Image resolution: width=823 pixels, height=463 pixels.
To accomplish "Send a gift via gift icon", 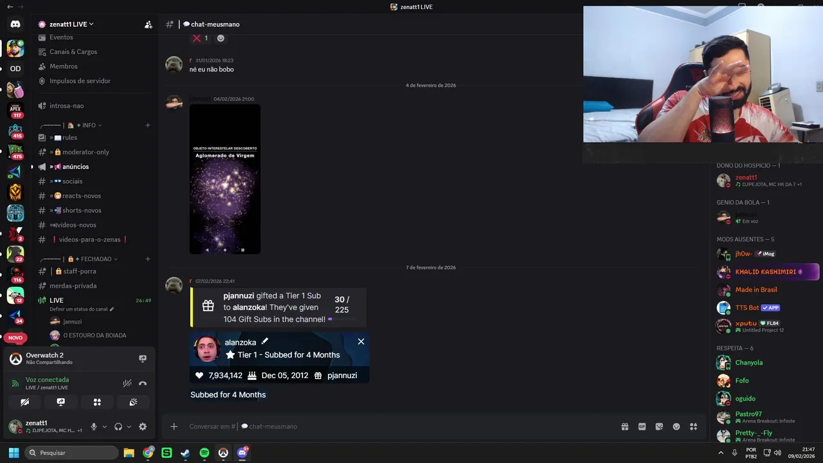I will (x=625, y=426).
